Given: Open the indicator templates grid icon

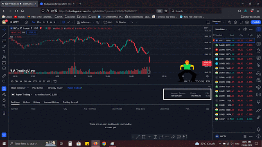Looking at the screenshot, I should [98, 22].
